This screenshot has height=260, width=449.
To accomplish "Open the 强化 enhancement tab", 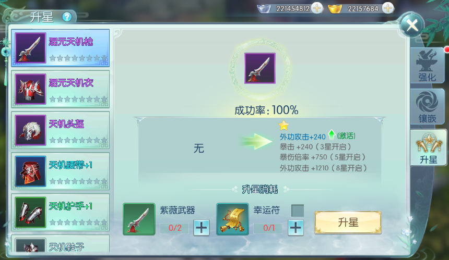I will pyautogui.click(x=427, y=66).
